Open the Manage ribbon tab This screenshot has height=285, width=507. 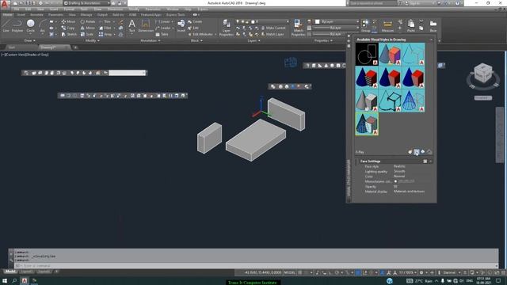tap(86, 14)
